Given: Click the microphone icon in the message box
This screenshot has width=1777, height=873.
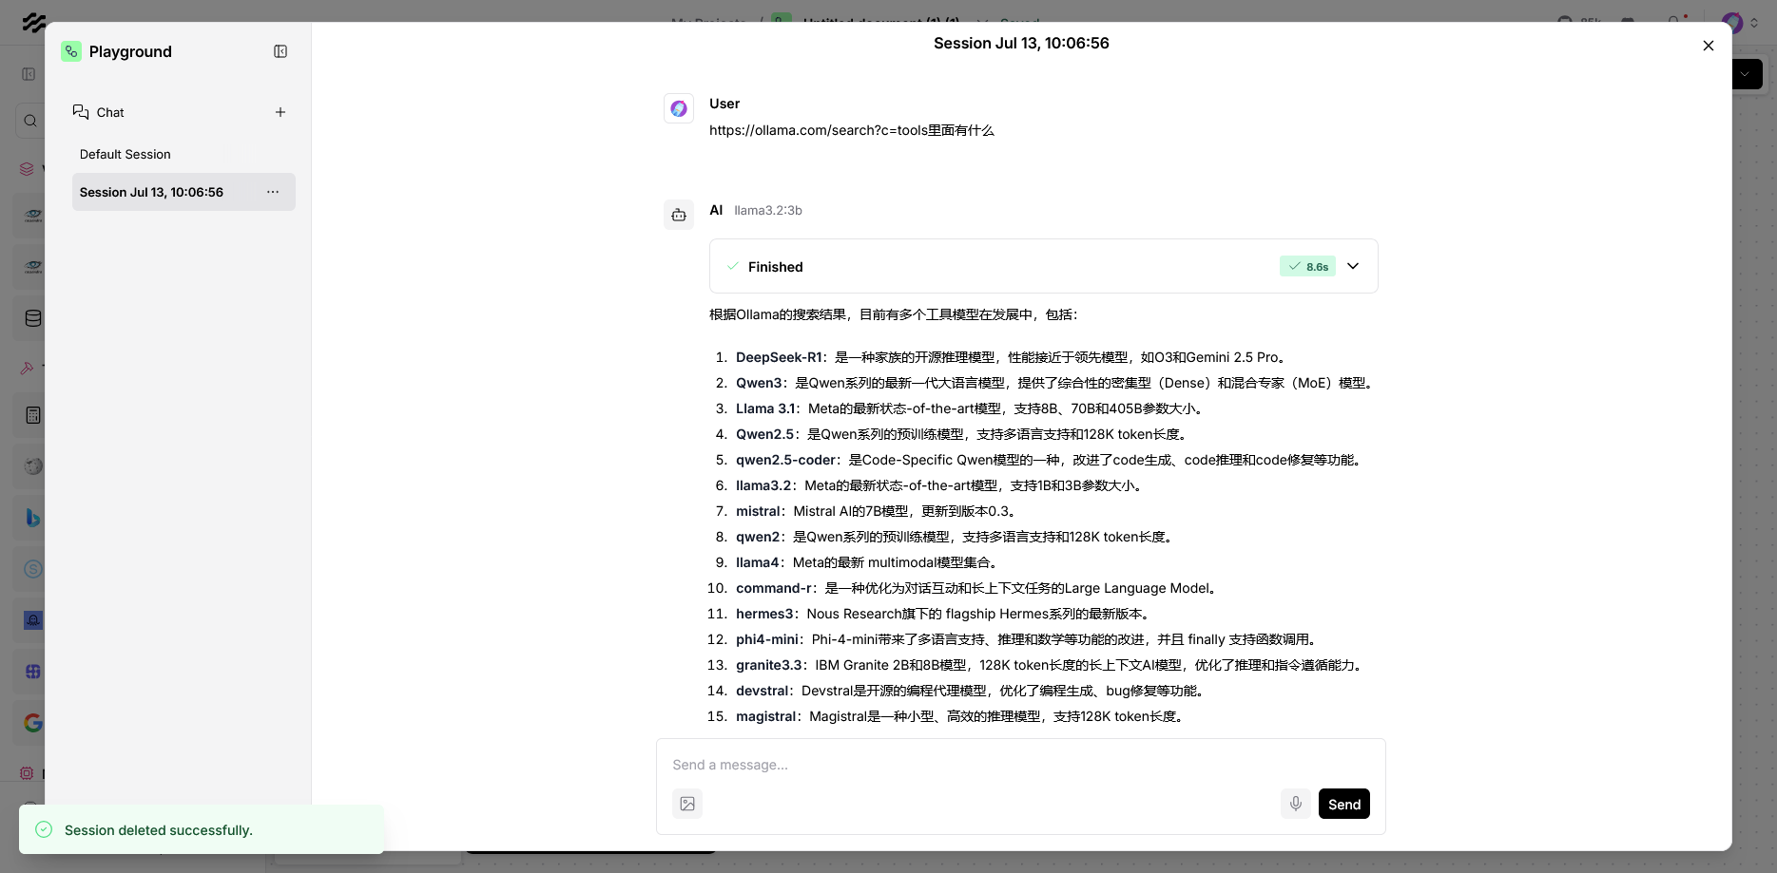Looking at the screenshot, I should pyautogui.click(x=1295, y=804).
